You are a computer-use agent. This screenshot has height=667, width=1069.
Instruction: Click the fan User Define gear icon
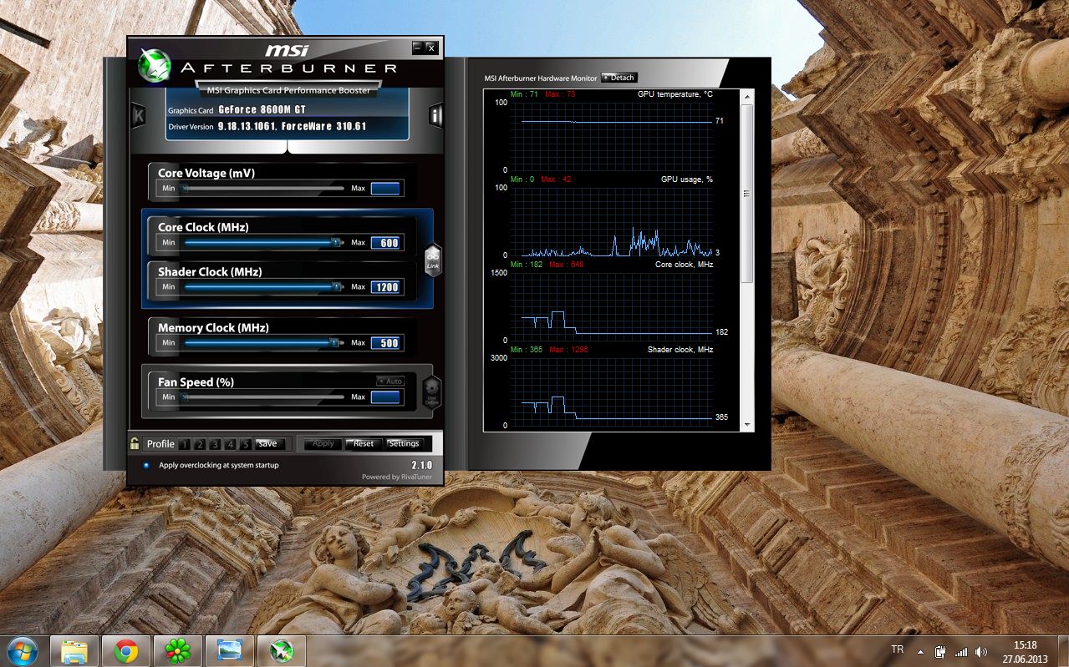[431, 391]
